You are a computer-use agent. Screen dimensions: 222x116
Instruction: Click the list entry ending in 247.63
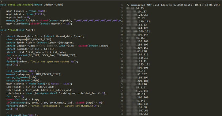pos(137,15)
